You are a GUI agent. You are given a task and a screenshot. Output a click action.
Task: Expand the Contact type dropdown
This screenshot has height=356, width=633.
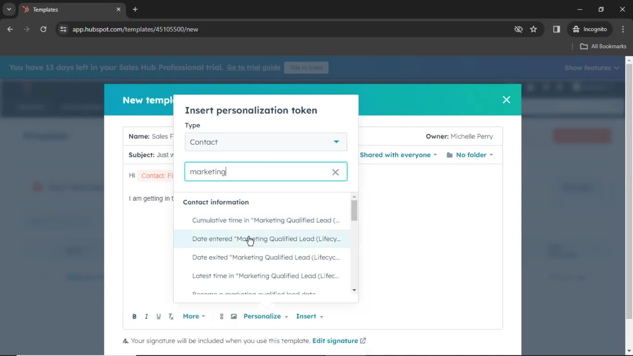(x=266, y=142)
